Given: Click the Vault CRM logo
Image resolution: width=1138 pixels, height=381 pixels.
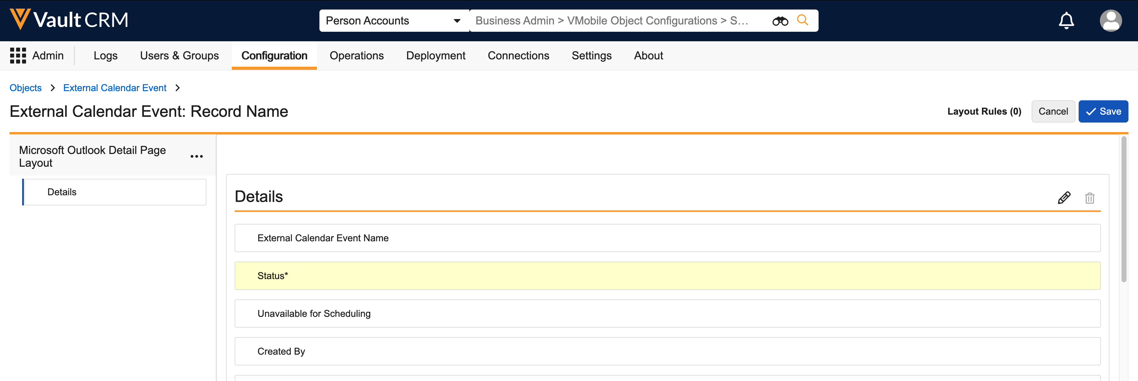Looking at the screenshot, I should click(69, 20).
